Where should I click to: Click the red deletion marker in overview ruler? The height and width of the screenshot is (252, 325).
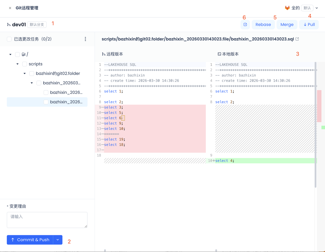click(319, 106)
